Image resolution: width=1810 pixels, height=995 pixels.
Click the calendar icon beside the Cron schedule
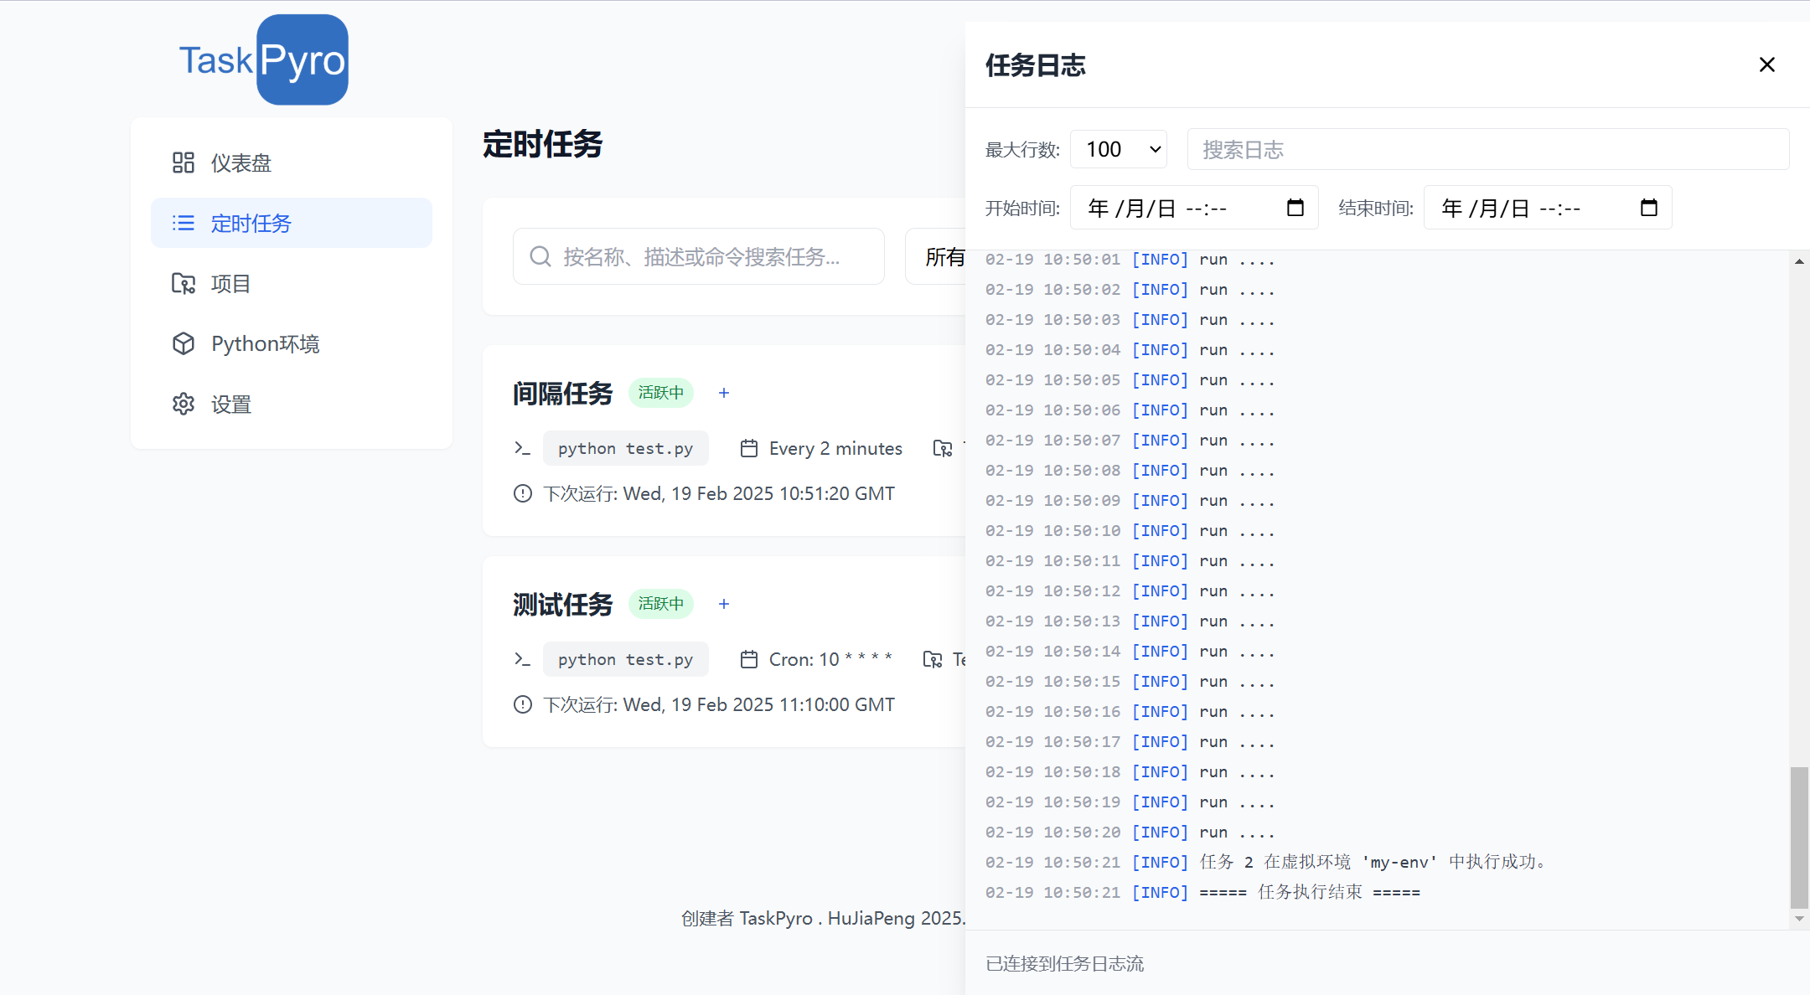tap(748, 659)
